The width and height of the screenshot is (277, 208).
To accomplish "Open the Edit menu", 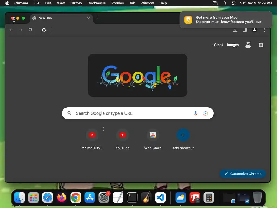I will tap(48, 3).
